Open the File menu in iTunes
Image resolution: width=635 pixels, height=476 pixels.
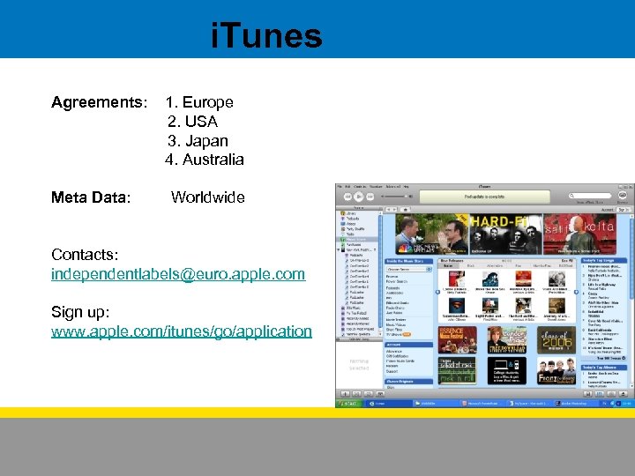point(340,187)
